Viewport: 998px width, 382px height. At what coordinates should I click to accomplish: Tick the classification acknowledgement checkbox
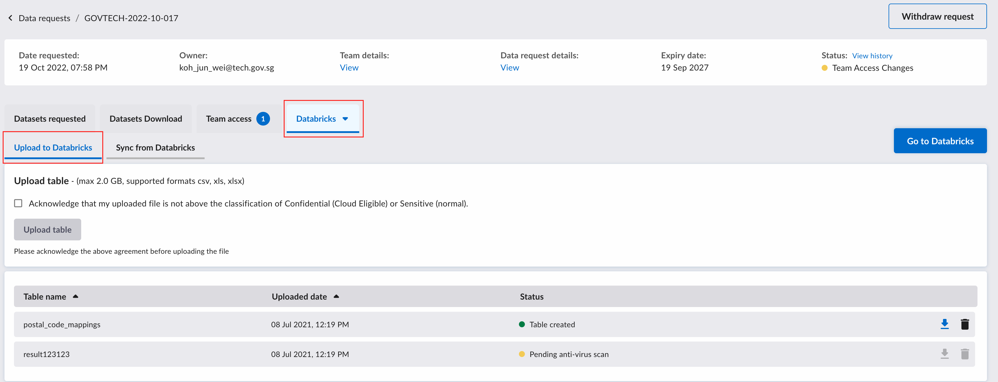(18, 203)
